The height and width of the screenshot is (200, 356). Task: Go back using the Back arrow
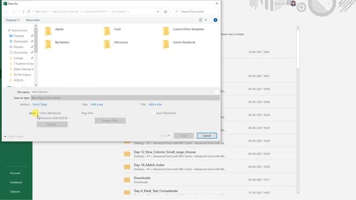click(x=6, y=12)
